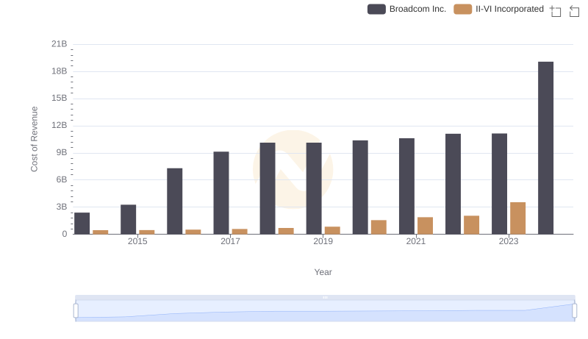The image size is (588, 339).
Task: Click the Cost of Revenue axis title
Action: pos(34,139)
